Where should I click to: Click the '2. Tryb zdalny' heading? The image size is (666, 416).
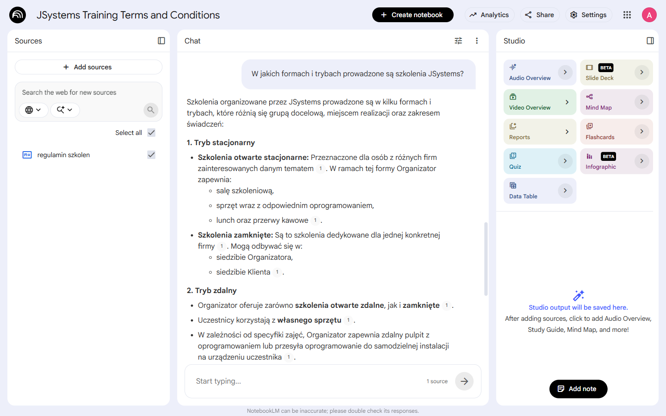coord(212,291)
